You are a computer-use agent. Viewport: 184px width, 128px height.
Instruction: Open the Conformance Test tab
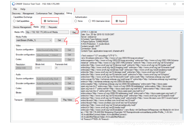[44, 14]
